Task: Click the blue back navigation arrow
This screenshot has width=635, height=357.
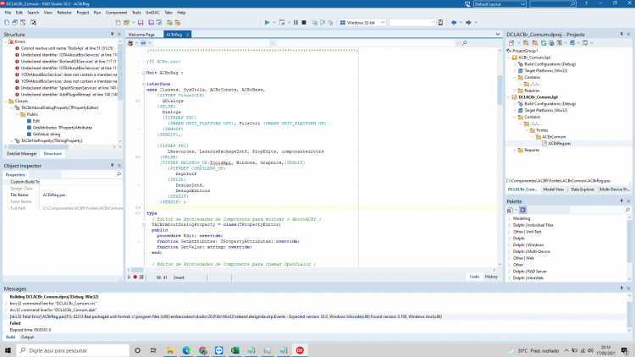Action: pyautogui.click(x=454, y=23)
